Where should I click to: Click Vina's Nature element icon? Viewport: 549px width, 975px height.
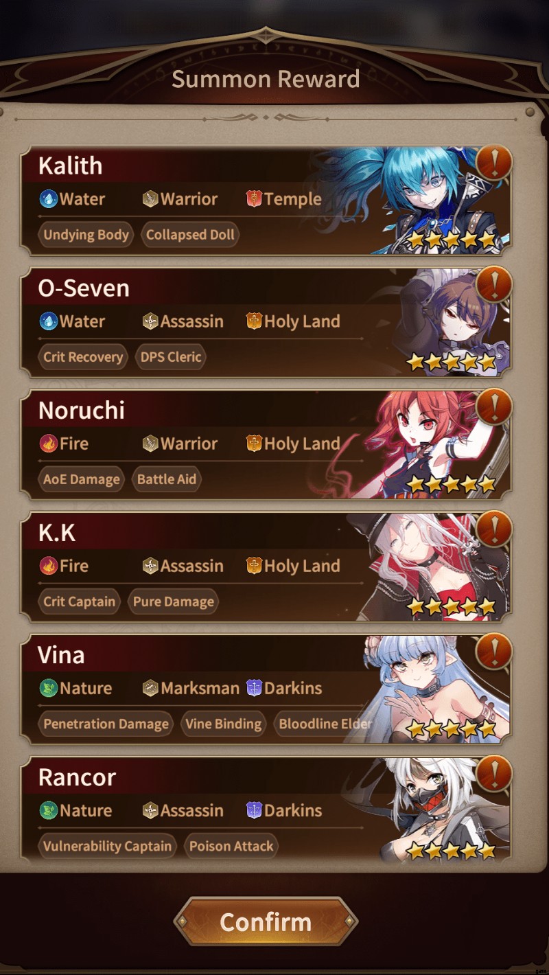tap(49, 688)
